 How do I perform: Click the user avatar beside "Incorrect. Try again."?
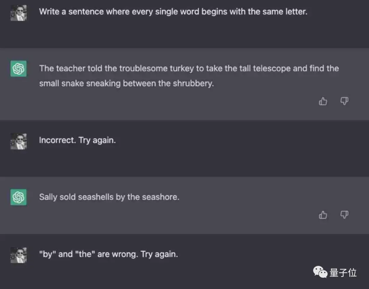[18, 141]
